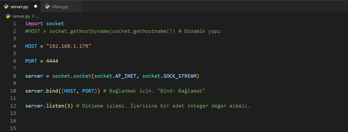348x132 pixels.
Task: Click the unsaved dot on server.py tab
Action: tap(36, 7)
